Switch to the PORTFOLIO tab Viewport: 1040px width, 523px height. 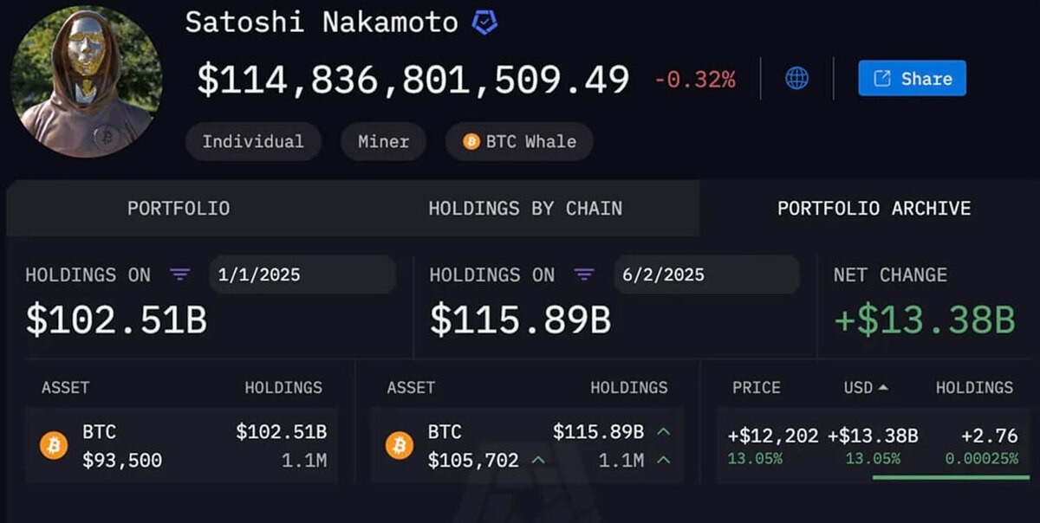point(179,209)
